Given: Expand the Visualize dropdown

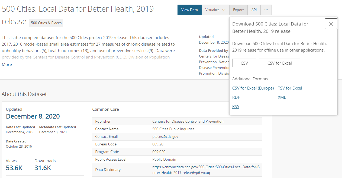Looking at the screenshot, I should coord(215,10).
